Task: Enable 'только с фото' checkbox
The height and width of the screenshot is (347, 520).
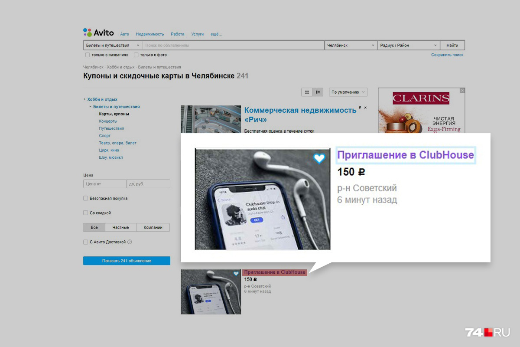Action: [x=136, y=55]
